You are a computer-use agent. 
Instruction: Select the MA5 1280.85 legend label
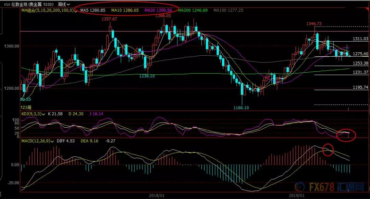pyautogui.click(x=92, y=11)
